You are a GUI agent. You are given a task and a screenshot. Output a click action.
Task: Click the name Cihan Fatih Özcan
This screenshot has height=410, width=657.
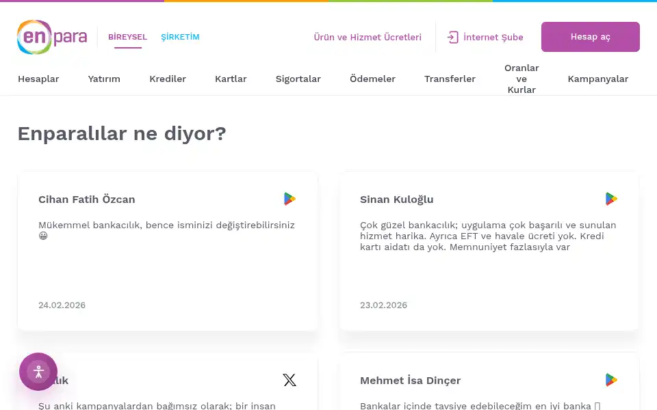click(87, 200)
